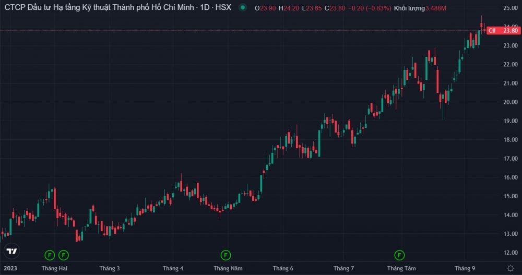Image resolution: width=522 pixels, height=275 pixels.
Task: Click the Tháng 7 label on time axis
Action: pyautogui.click(x=343, y=268)
